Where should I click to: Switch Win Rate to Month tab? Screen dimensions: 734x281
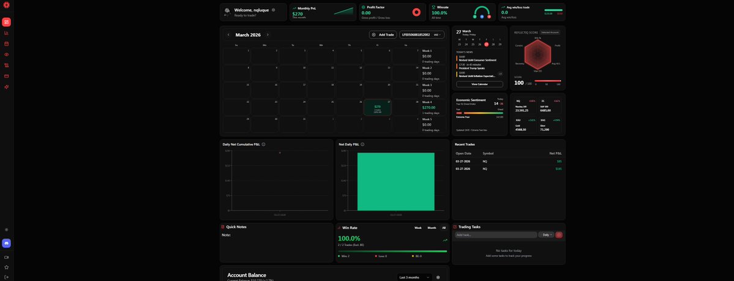[432, 228]
